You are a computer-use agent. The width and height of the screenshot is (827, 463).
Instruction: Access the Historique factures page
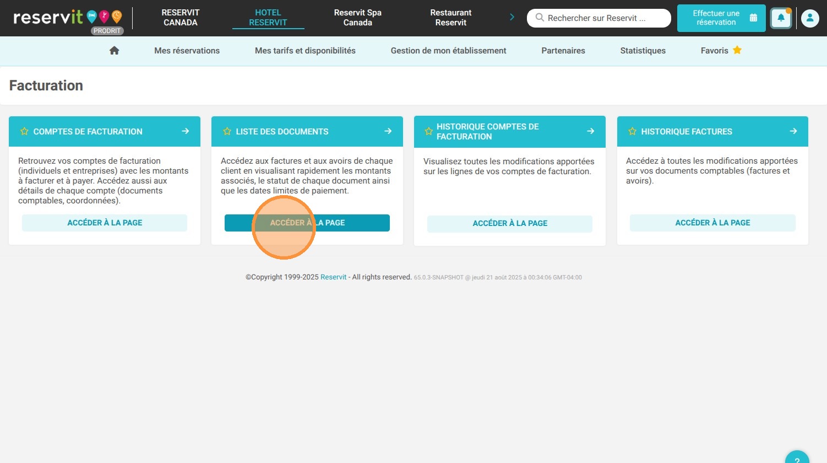point(712,223)
